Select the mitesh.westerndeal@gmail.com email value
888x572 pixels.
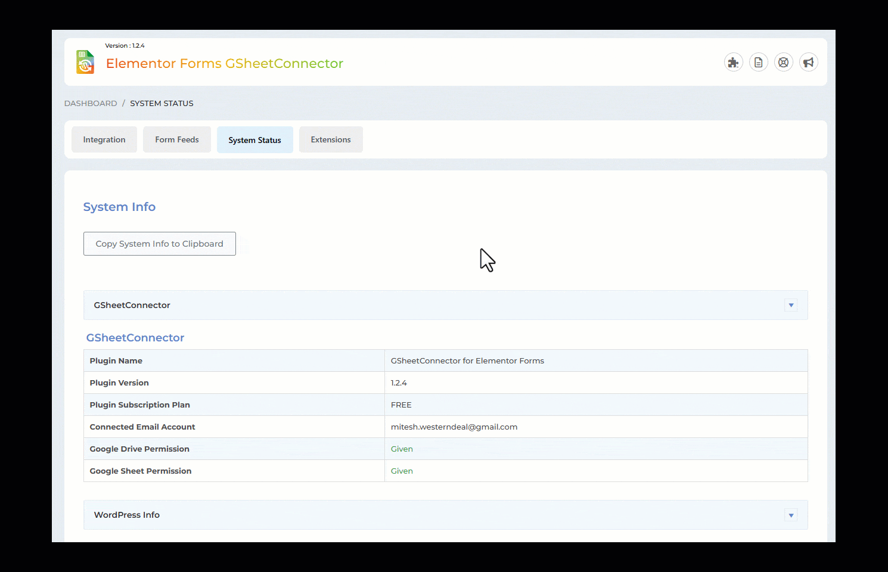pyautogui.click(x=454, y=427)
